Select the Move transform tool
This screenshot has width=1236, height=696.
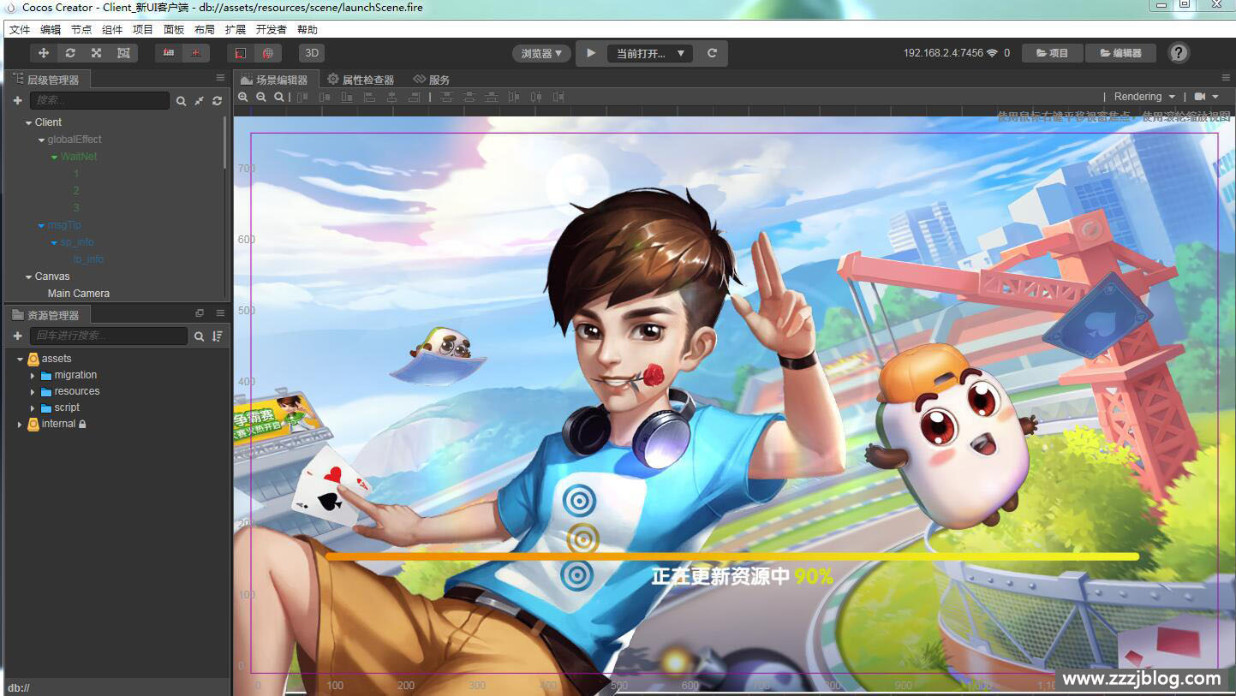point(44,53)
